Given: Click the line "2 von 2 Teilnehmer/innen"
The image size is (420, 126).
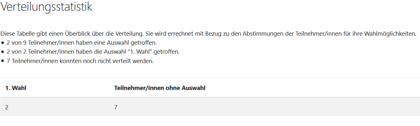Looking at the screenshot, I should 93,52.
